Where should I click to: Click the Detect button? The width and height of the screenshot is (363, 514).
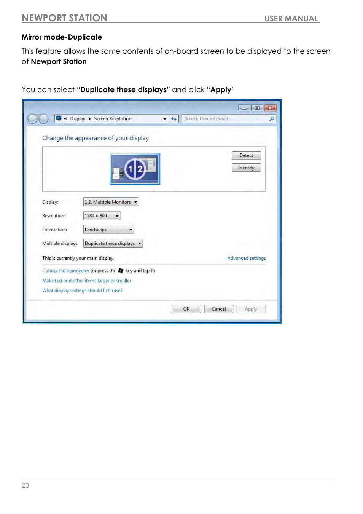coord(246,155)
